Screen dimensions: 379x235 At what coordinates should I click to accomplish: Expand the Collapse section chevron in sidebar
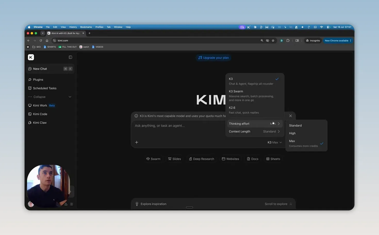point(70,97)
